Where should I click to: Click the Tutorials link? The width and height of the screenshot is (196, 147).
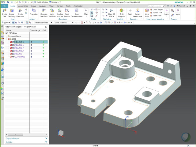click(x=181, y=6)
